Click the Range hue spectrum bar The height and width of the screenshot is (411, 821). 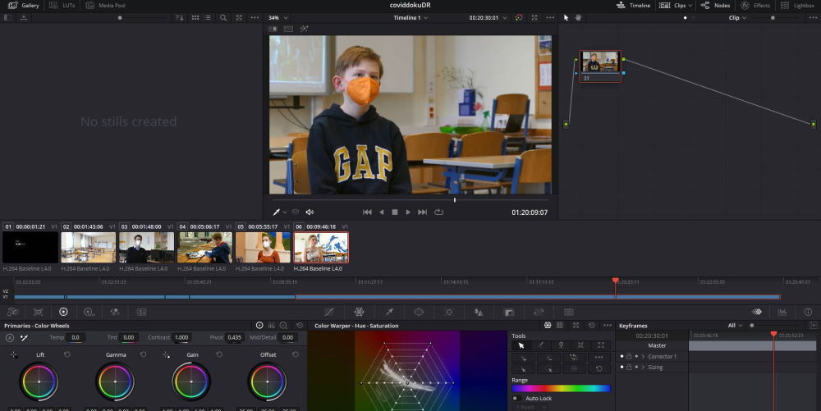tap(561, 389)
